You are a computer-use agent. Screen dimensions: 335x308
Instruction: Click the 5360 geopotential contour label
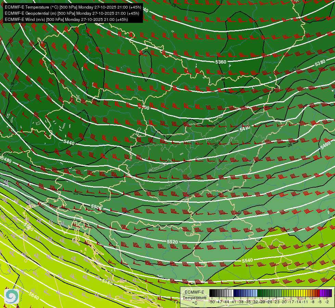(221, 62)
